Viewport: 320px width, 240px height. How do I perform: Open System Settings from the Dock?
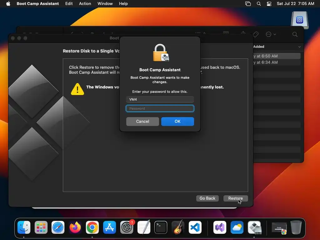point(127,227)
